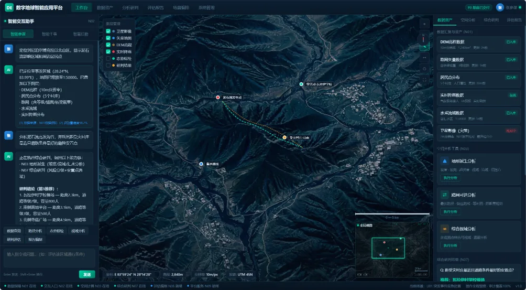526x290 pixels.
Task: Click the second 张 user avatar in the chat
Action: click(x=8, y=135)
